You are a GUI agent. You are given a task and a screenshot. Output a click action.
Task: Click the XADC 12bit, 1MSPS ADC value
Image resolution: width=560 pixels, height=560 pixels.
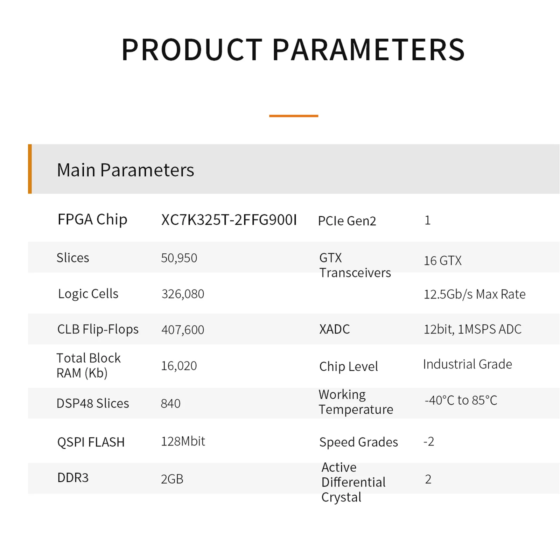pos(472,329)
